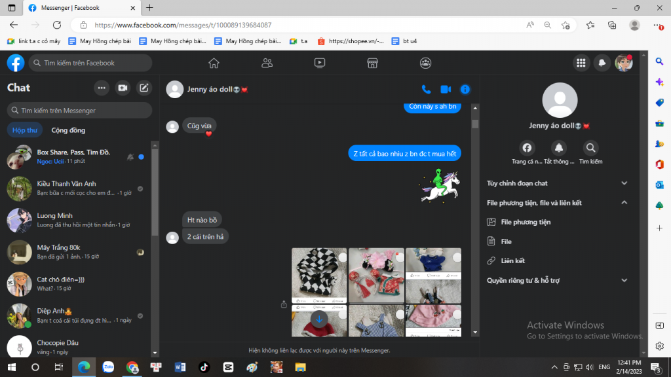Open the new message compose icon
The image size is (671, 377).
[144, 88]
